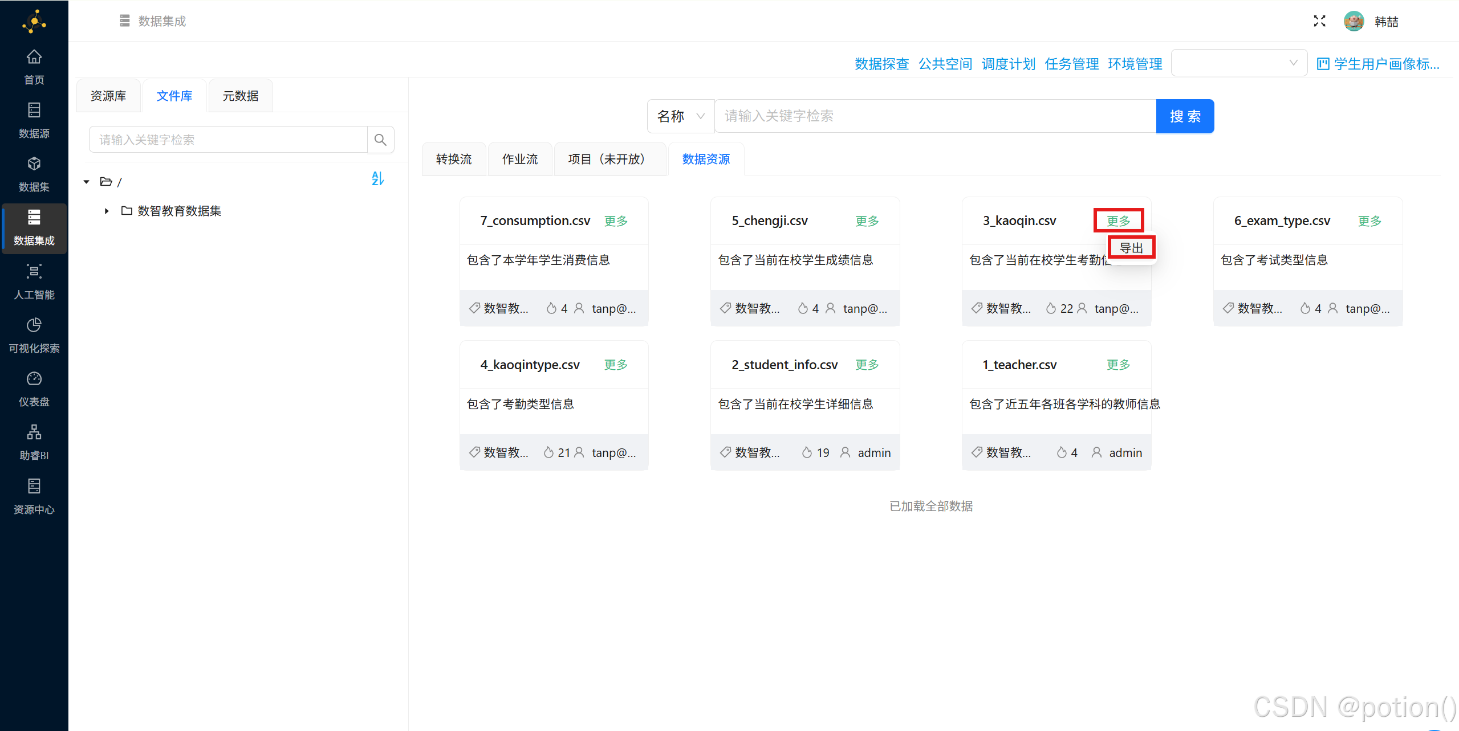This screenshot has height=731, width=1459.
Task: Click the project icon beside 学生用户画像标...
Action: click(x=1323, y=64)
